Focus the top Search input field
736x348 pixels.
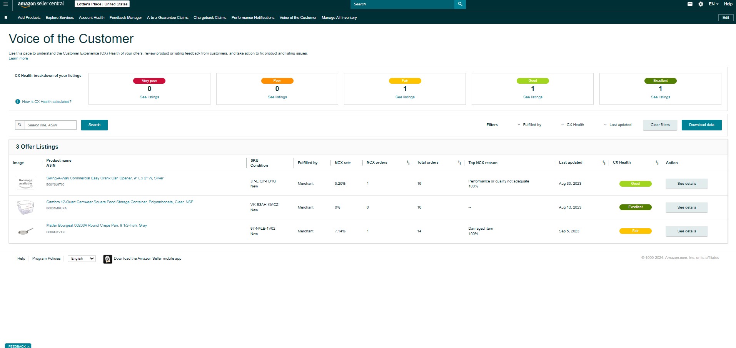402,4
